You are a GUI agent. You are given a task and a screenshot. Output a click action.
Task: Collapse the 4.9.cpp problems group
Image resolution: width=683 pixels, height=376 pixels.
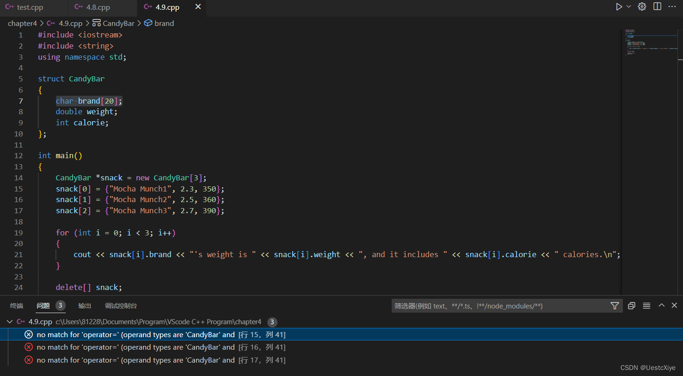(x=10, y=321)
